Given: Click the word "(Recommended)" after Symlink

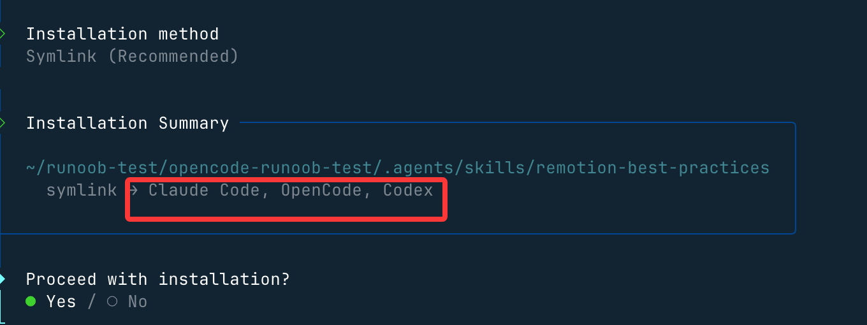Looking at the screenshot, I should 173,57.
